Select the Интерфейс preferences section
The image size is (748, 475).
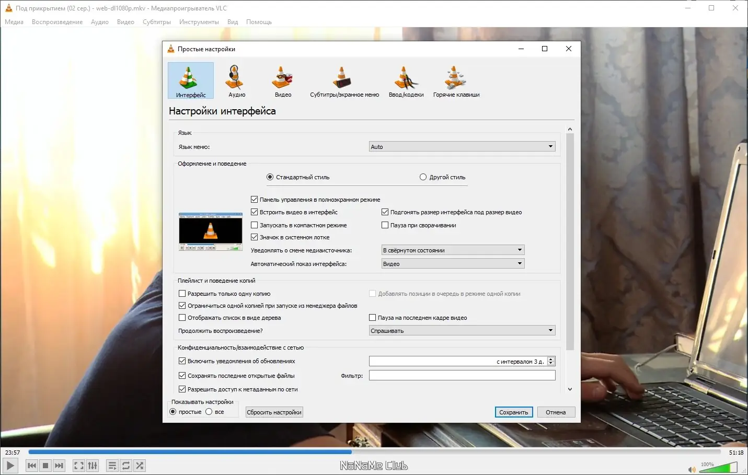click(x=190, y=80)
